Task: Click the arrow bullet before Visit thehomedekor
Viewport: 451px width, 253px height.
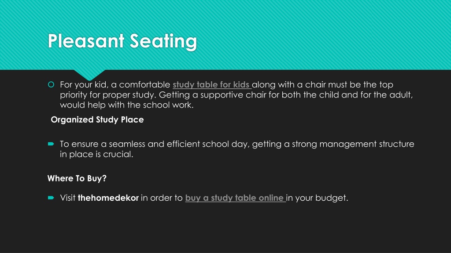Action: coord(51,198)
